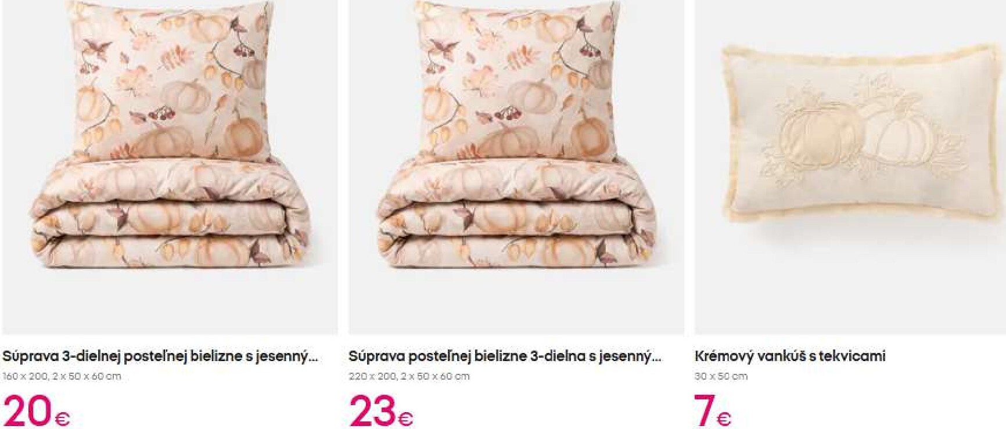Open the 'Súprava posteľnej bielizne 3-dielna' title link
Screen dimensions: 1006x429
click(505, 356)
